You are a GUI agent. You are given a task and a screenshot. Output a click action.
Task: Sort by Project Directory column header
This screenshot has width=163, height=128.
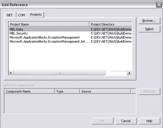tap(111, 24)
